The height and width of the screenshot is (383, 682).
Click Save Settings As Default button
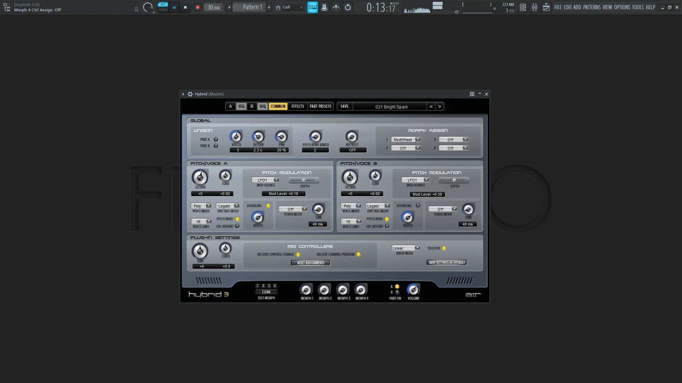click(446, 262)
